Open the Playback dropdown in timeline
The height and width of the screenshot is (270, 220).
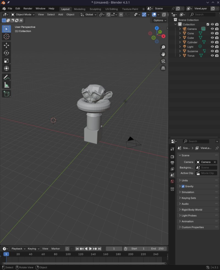[18, 249]
